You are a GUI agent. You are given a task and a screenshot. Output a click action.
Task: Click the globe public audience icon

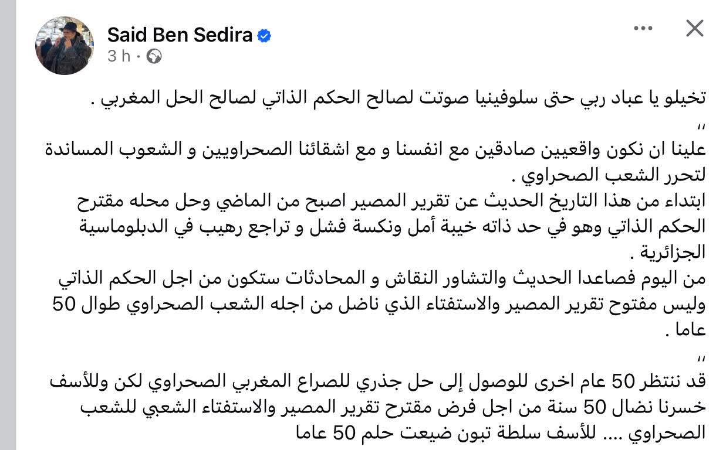[x=154, y=56]
